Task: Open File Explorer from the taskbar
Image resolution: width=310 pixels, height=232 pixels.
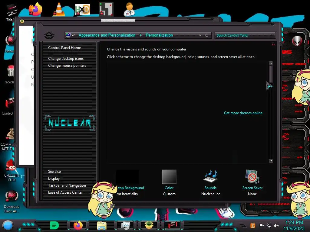Action: [102, 225]
